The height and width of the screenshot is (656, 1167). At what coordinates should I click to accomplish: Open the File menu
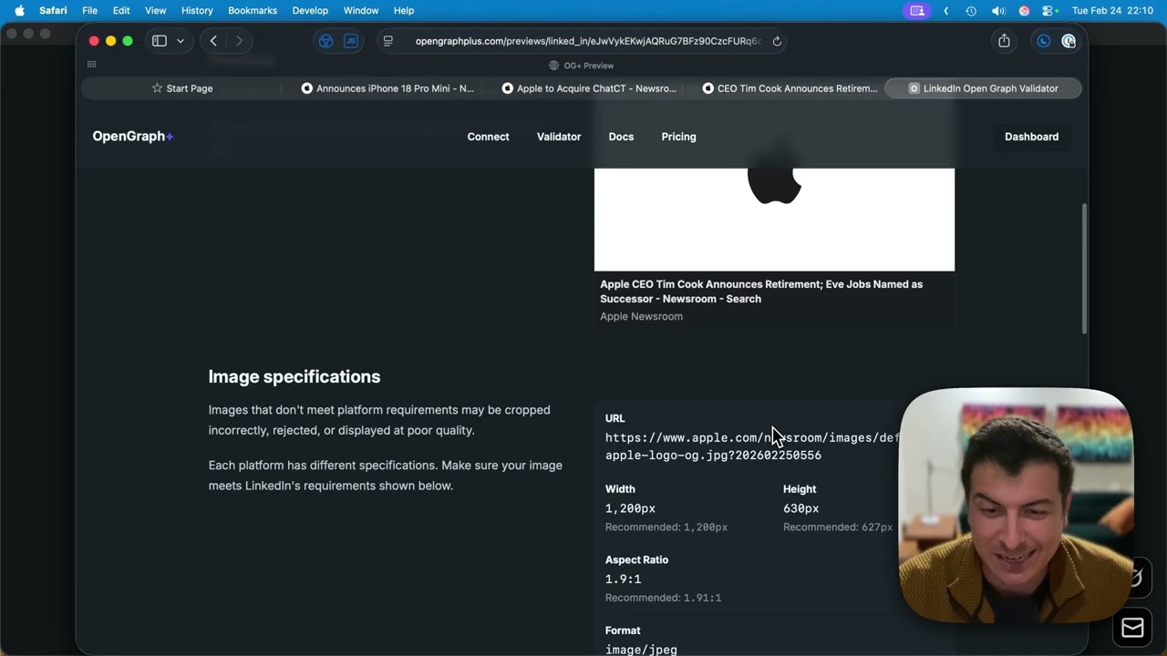tap(89, 11)
